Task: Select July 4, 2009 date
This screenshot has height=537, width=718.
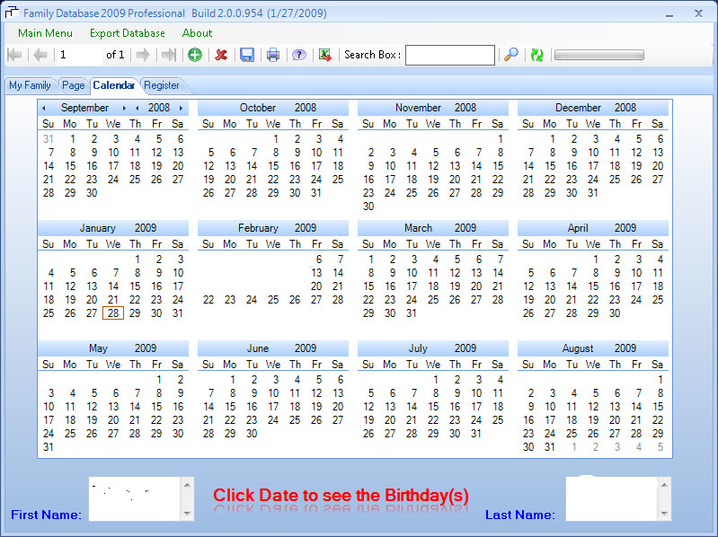Action: (x=500, y=380)
